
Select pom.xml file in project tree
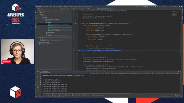pos(44,41)
